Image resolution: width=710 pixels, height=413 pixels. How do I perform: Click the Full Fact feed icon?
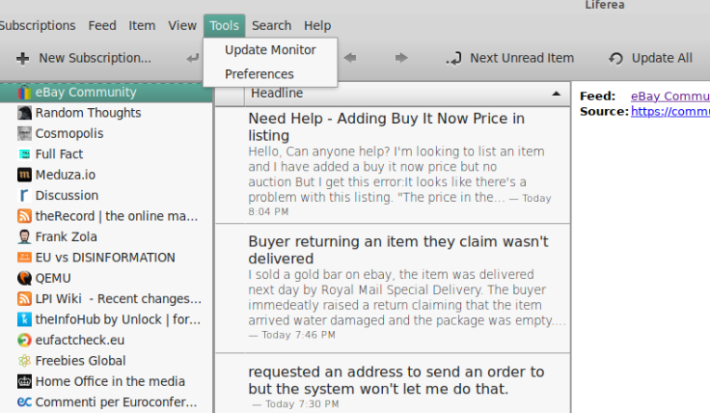[x=25, y=154]
